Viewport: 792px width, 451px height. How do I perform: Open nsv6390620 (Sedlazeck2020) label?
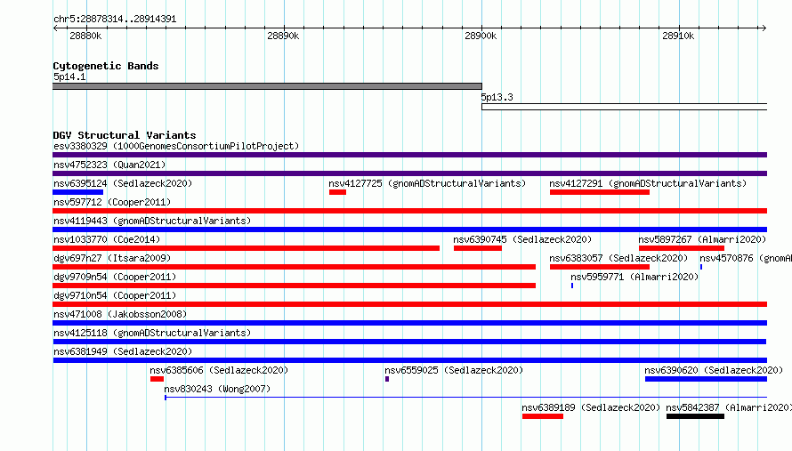714,370
